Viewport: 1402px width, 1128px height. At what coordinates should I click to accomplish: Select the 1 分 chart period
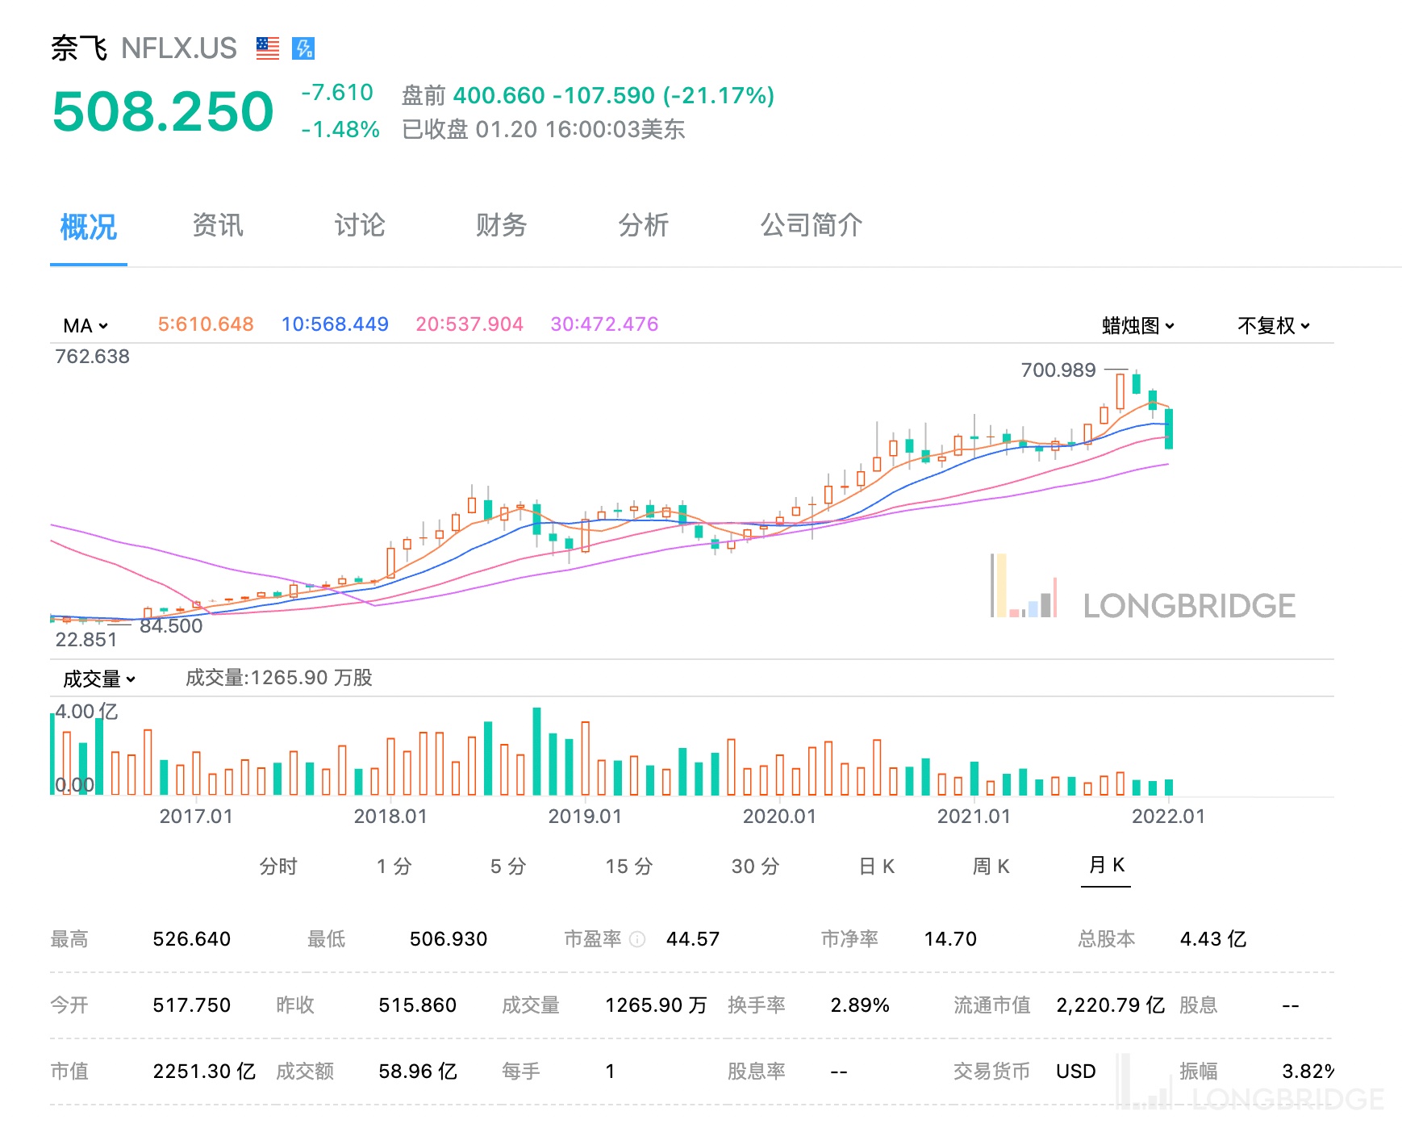[394, 867]
